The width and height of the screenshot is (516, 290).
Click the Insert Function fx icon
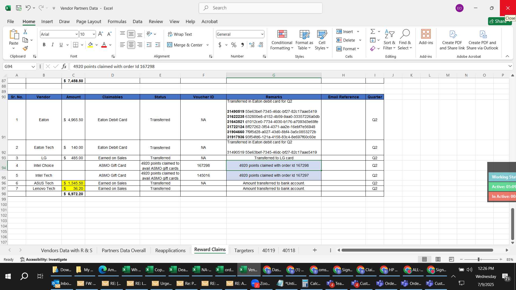click(x=64, y=66)
